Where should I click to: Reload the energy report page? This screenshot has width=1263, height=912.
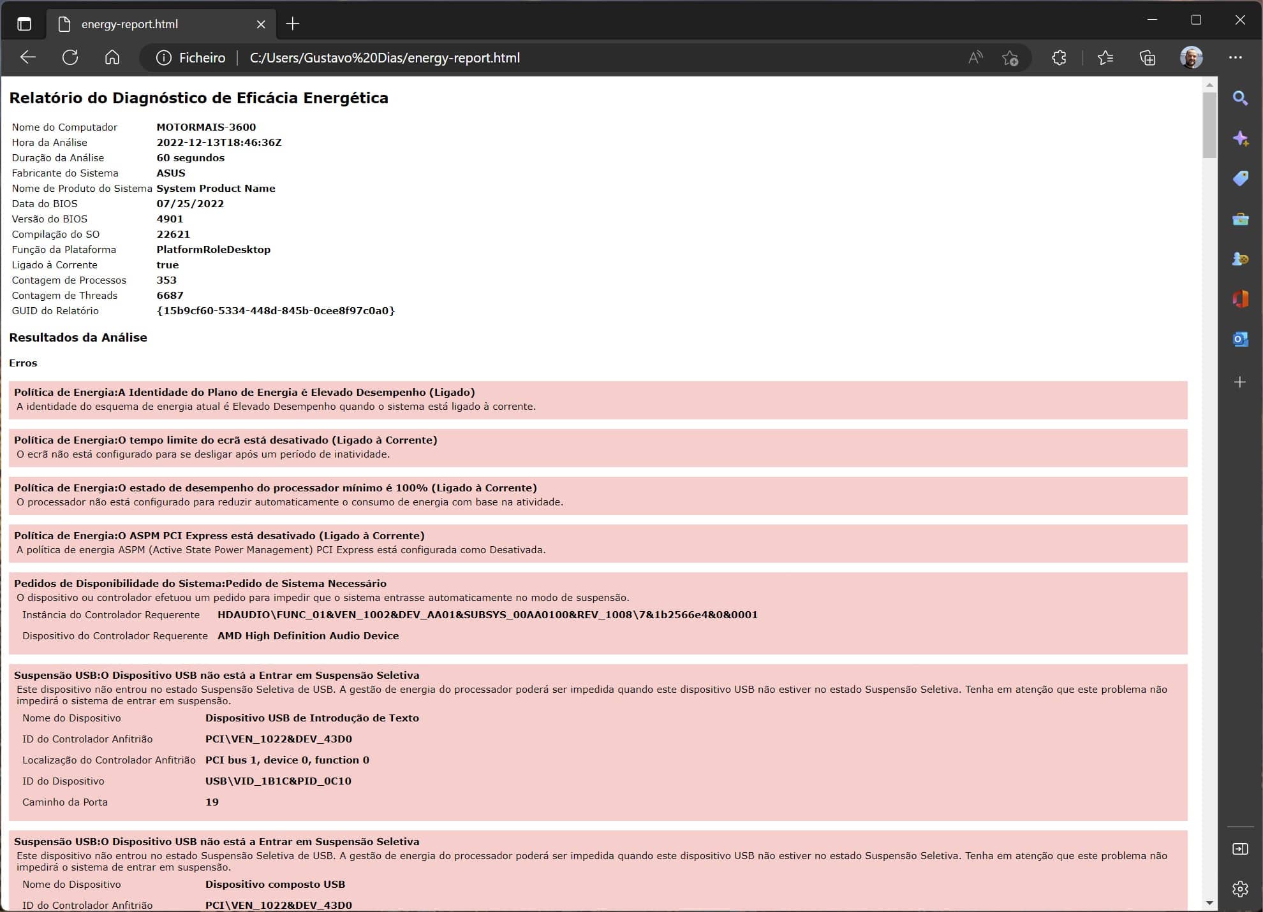(70, 57)
